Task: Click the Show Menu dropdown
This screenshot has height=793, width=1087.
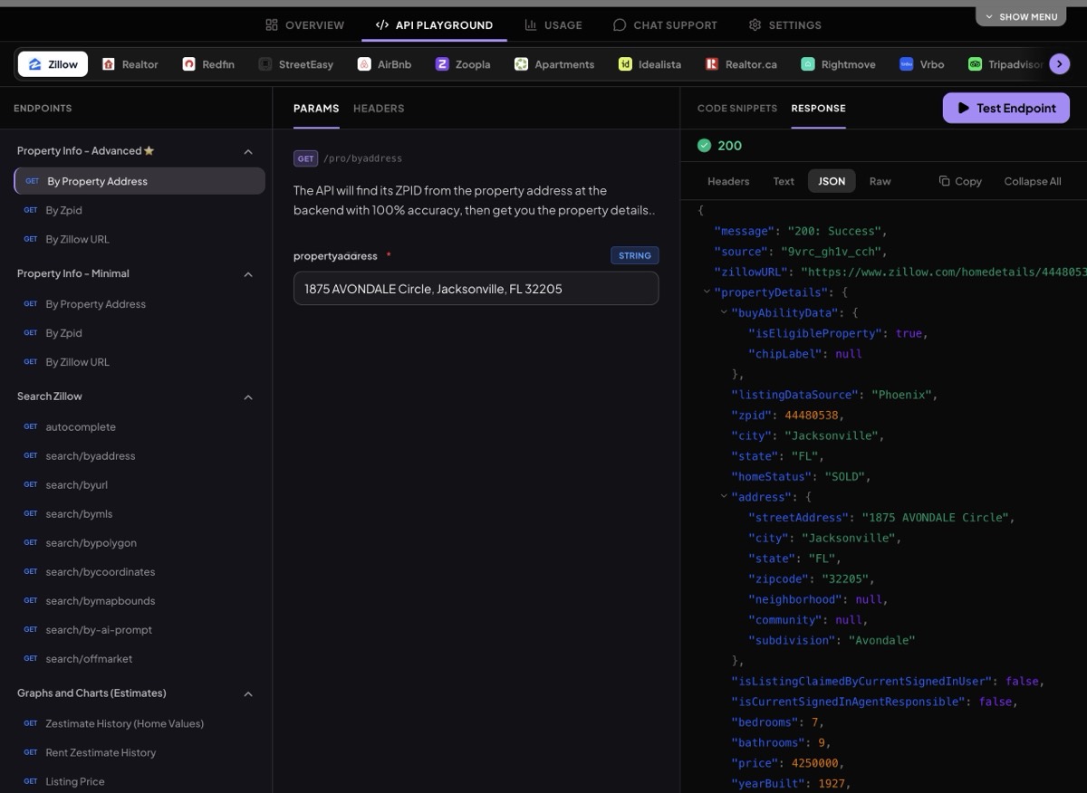Action: click(x=1021, y=16)
